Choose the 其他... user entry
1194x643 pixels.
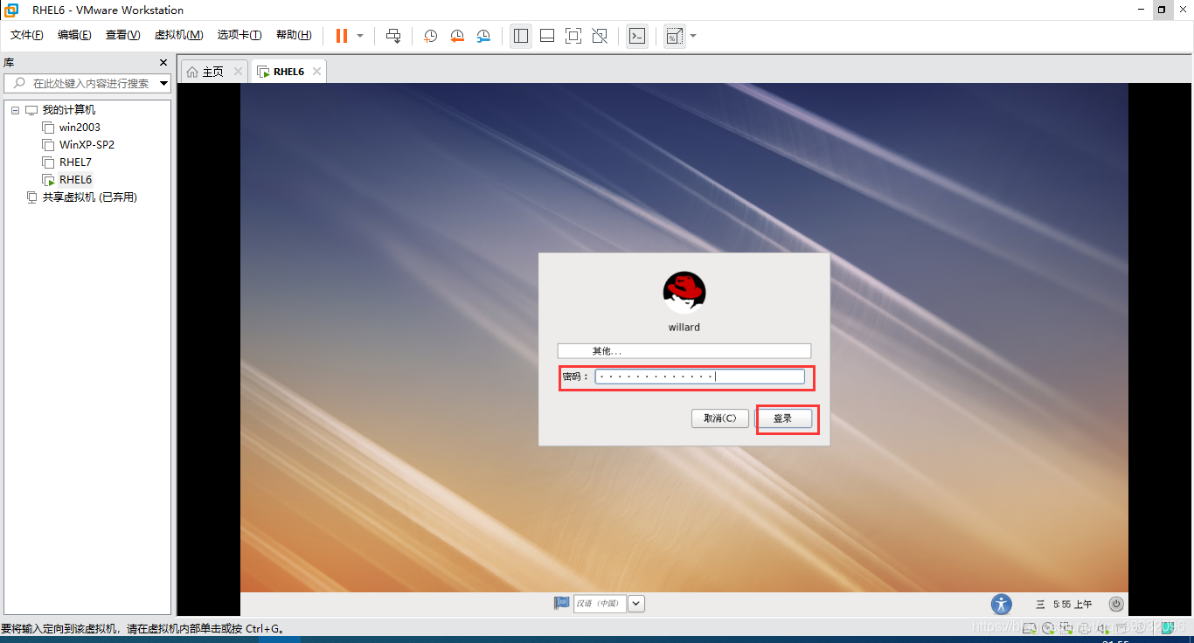(684, 351)
